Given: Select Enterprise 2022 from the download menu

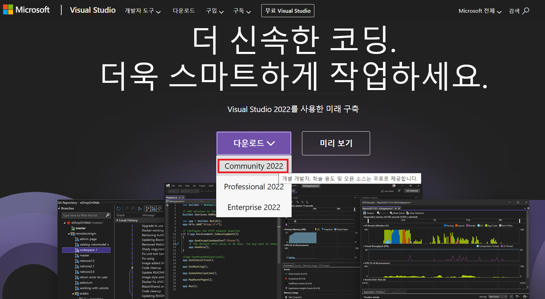Looking at the screenshot, I should [254, 207].
